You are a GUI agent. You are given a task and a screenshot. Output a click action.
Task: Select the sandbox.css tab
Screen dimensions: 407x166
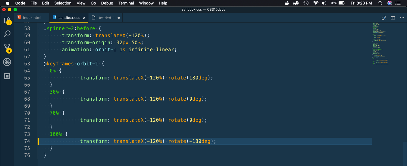69,18
